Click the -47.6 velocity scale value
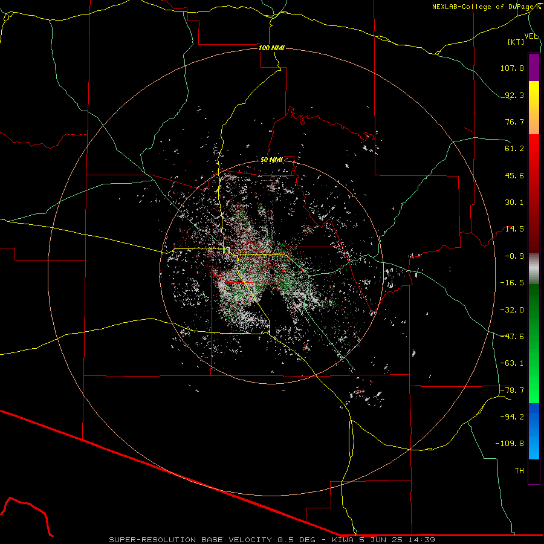 pos(512,337)
